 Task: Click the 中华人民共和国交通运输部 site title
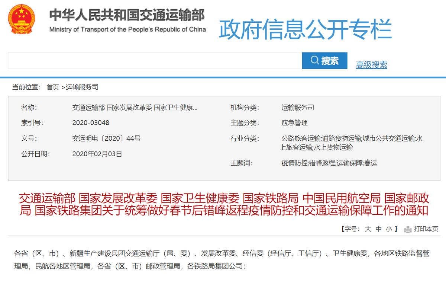127,15
